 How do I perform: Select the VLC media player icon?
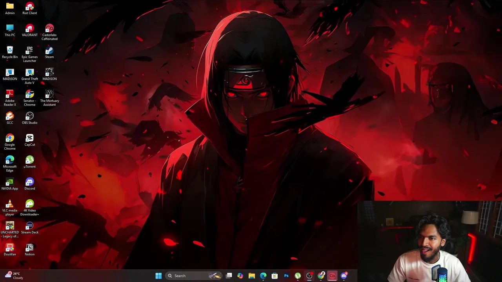(x=10, y=208)
